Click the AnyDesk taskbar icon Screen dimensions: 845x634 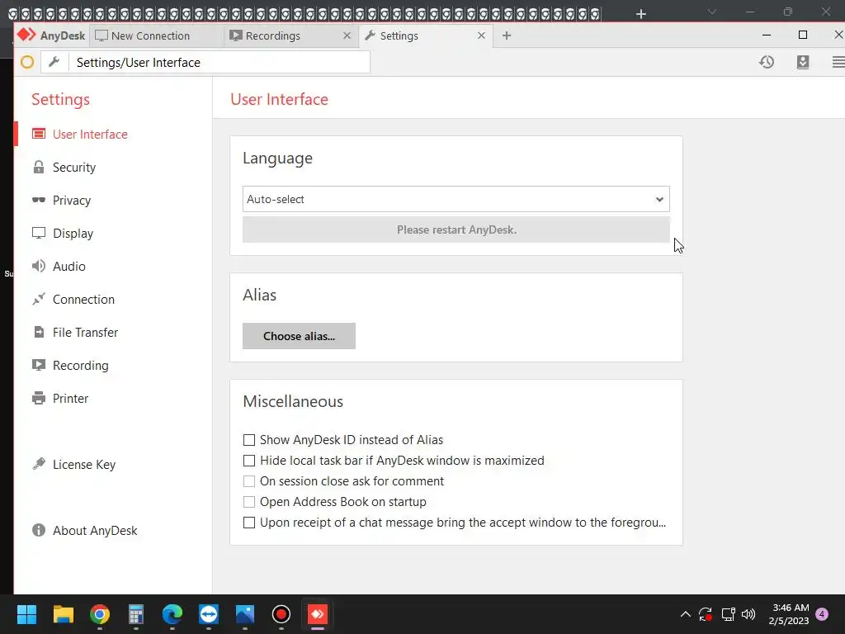tap(318, 614)
